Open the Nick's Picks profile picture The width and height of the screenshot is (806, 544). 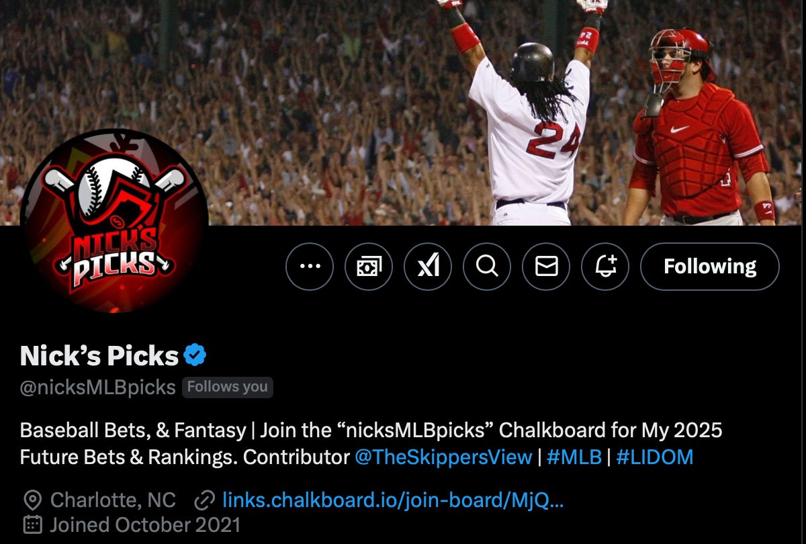click(114, 222)
